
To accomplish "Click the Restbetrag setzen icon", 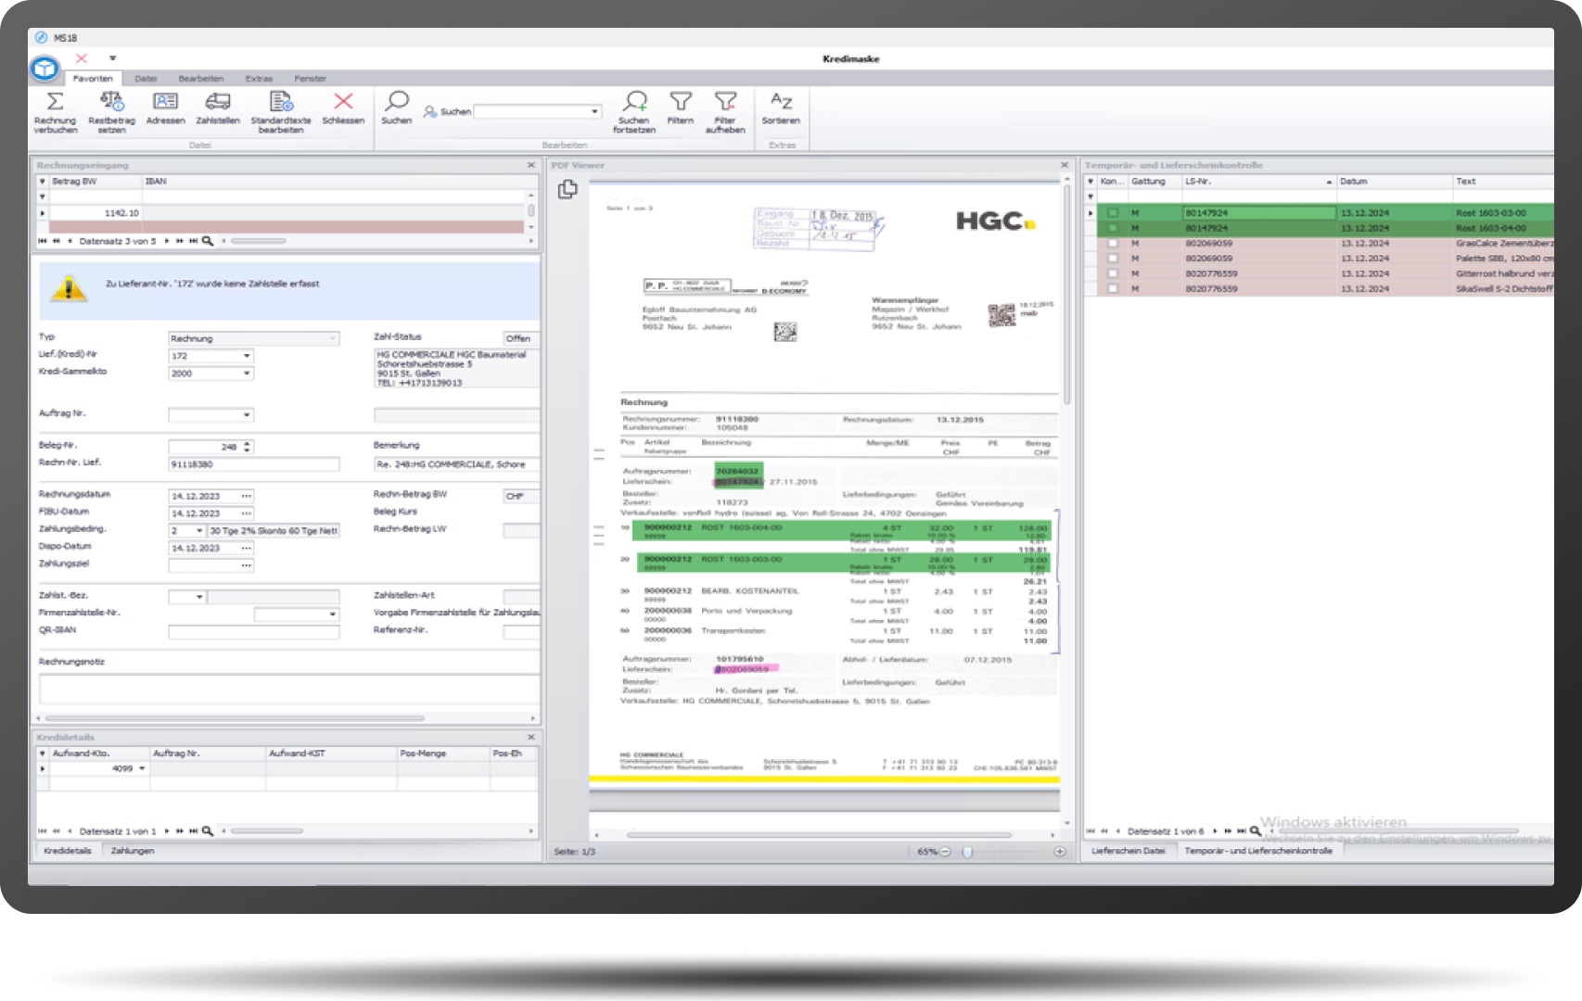I will pos(111,102).
